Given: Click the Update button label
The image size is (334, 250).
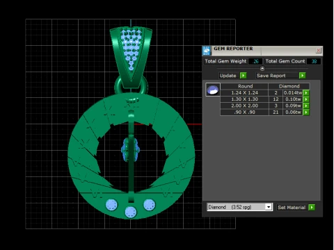Looking at the screenshot, I should [228, 76].
